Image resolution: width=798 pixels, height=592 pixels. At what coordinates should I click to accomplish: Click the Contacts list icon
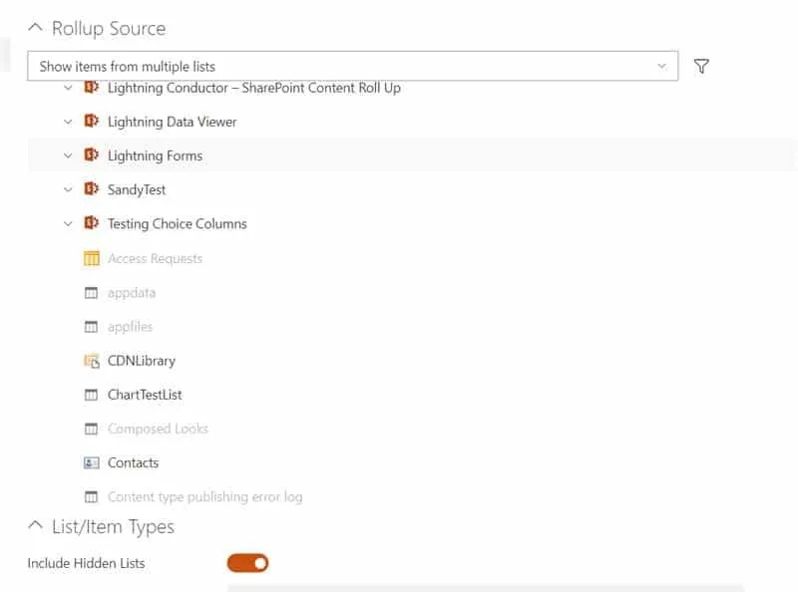[92, 462]
